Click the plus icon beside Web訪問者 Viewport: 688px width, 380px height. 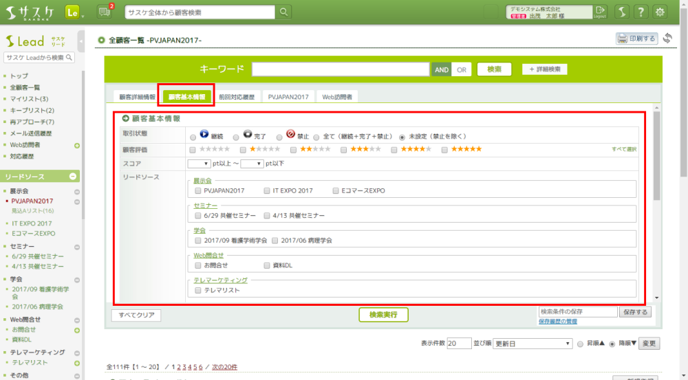(x=77, y=146)
